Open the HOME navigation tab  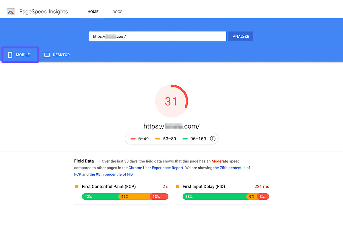tap(93, 12)
